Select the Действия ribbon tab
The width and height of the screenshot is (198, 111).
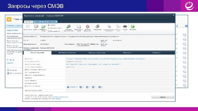point(29,22)
